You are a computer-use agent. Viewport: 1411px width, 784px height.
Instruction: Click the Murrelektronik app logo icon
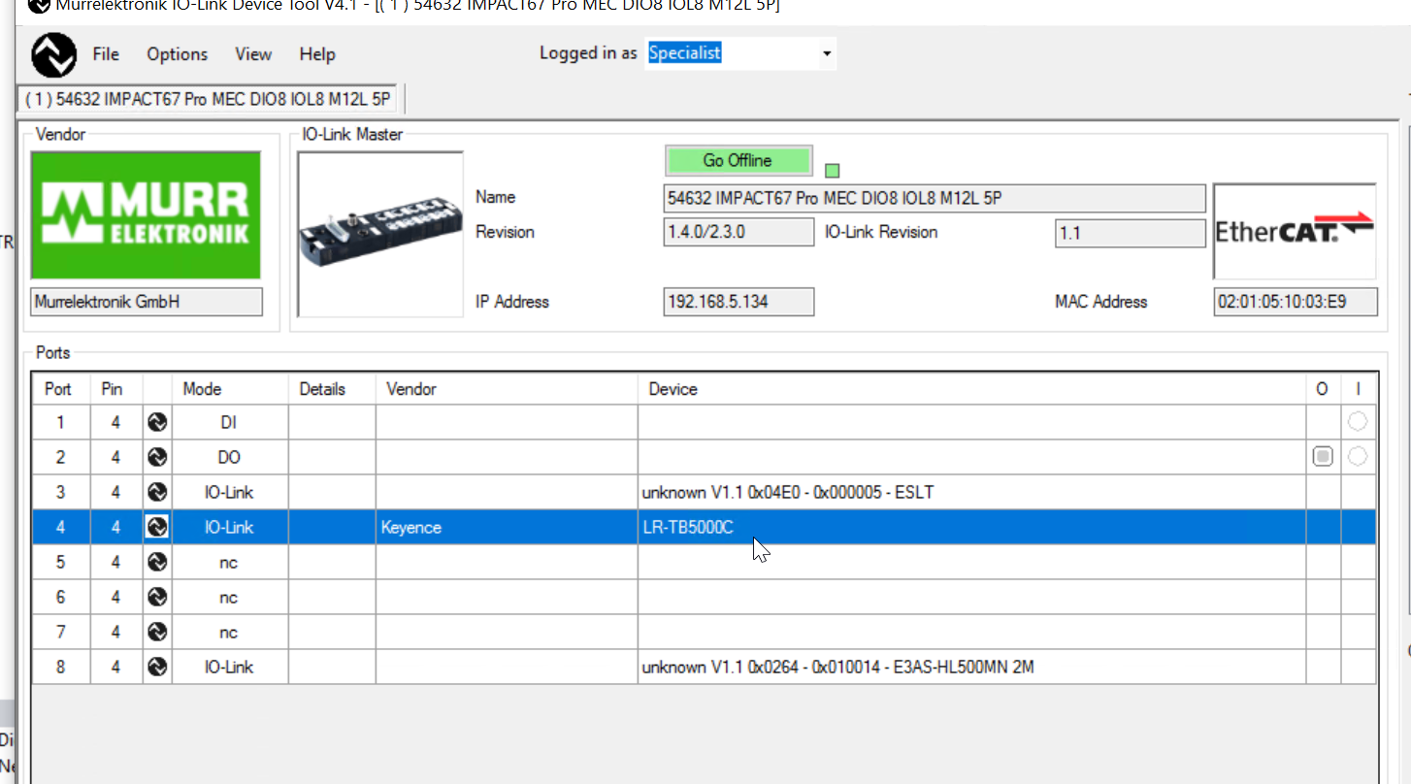tap(53, 54)
